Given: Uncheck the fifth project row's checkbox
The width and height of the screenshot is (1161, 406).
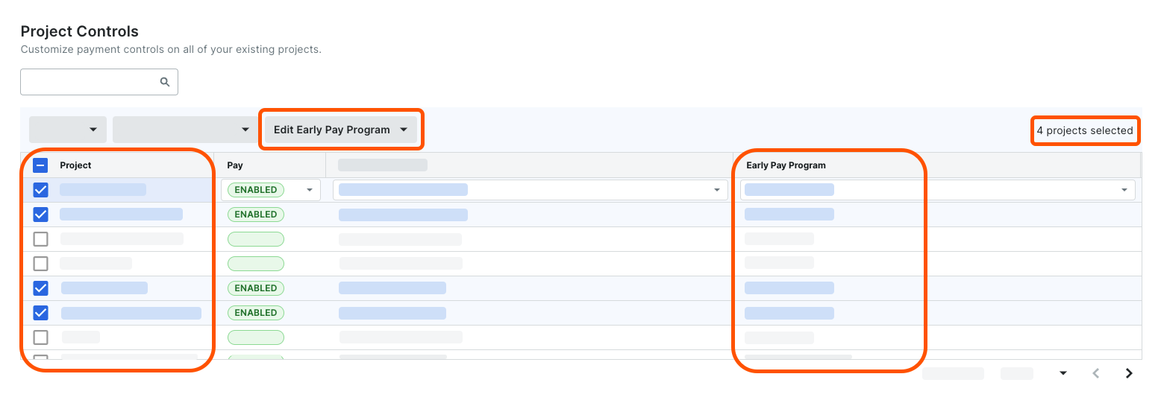Looking at the screenshot, I should pyautogui.click(x=41, y=288).
